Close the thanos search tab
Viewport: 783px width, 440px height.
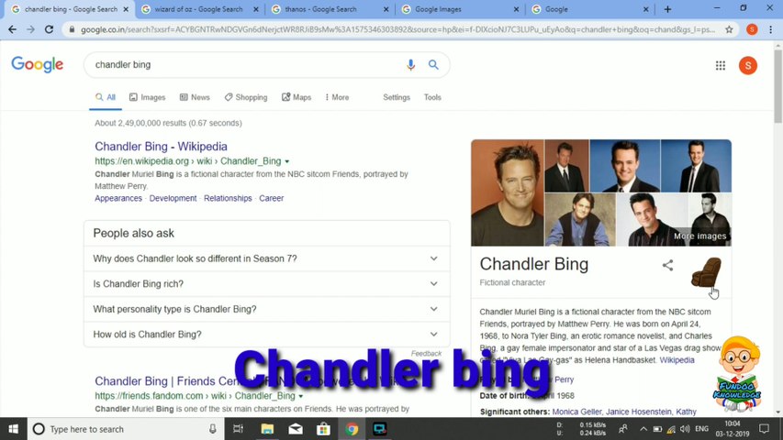tap(386, 9)
